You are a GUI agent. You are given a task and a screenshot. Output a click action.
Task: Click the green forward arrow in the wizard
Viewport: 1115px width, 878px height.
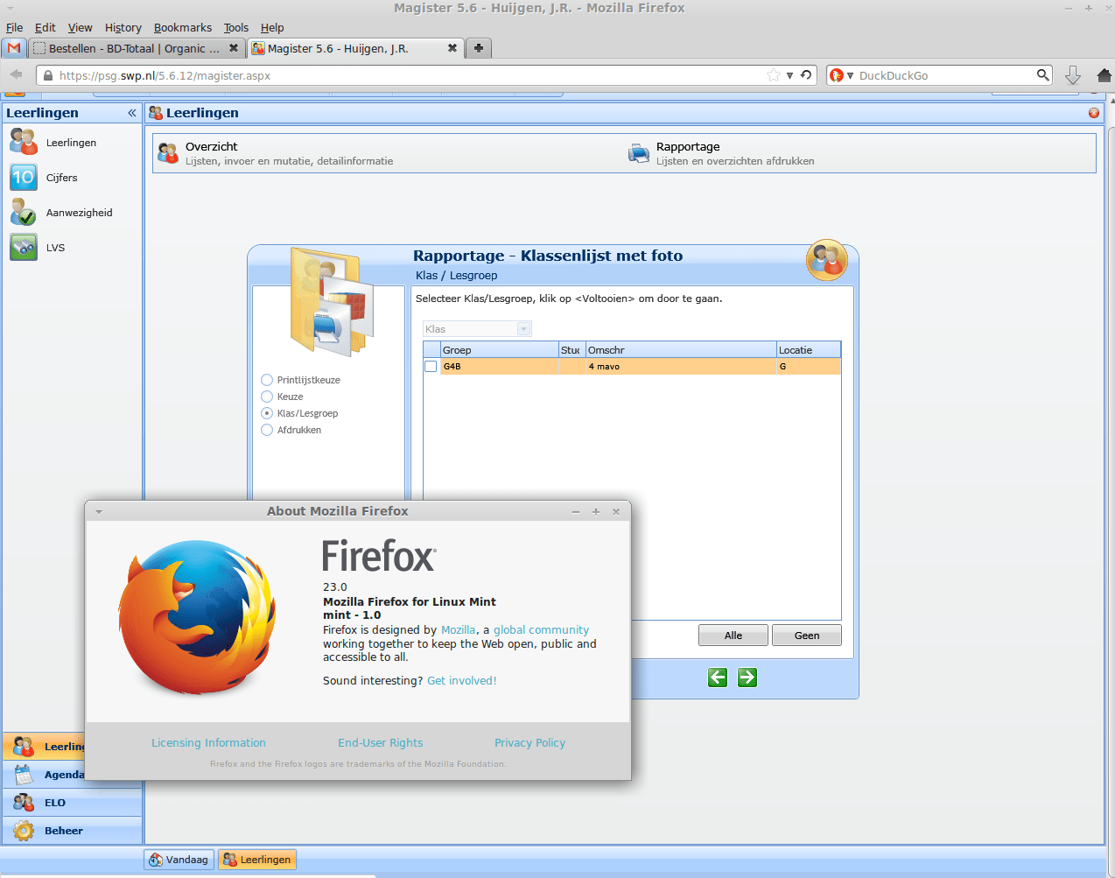(747, 678)
